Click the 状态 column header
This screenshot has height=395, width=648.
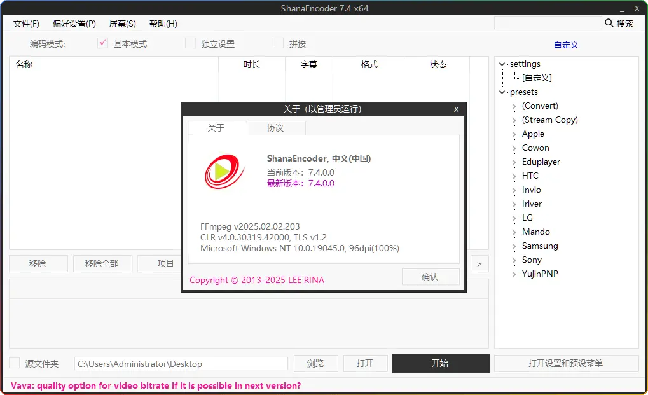click(x=438, y=64)
